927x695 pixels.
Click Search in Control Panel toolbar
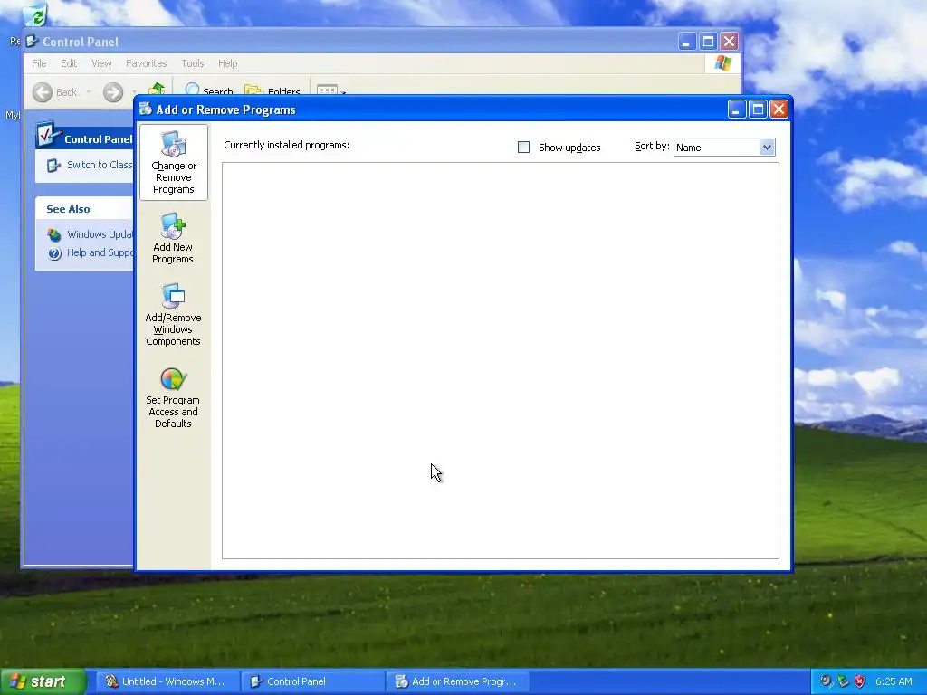[x=209, y=90]
